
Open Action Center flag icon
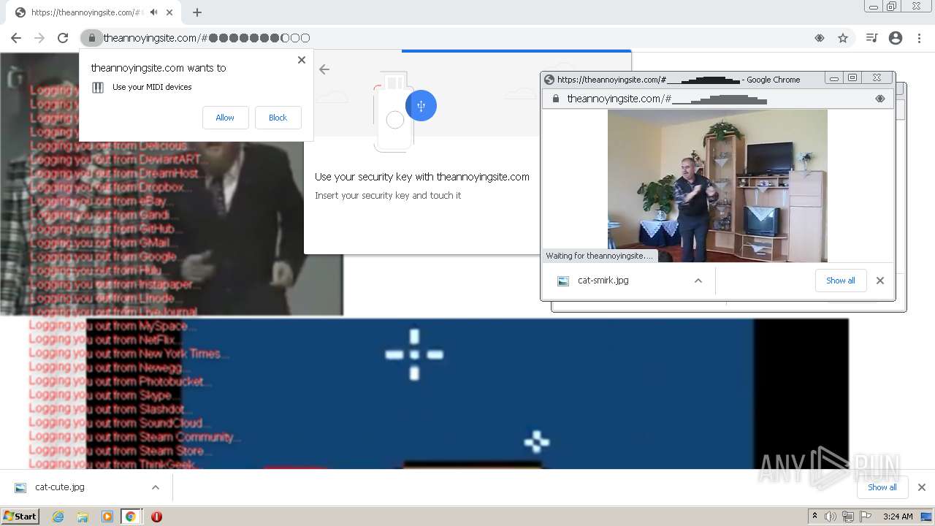[866, 517]
